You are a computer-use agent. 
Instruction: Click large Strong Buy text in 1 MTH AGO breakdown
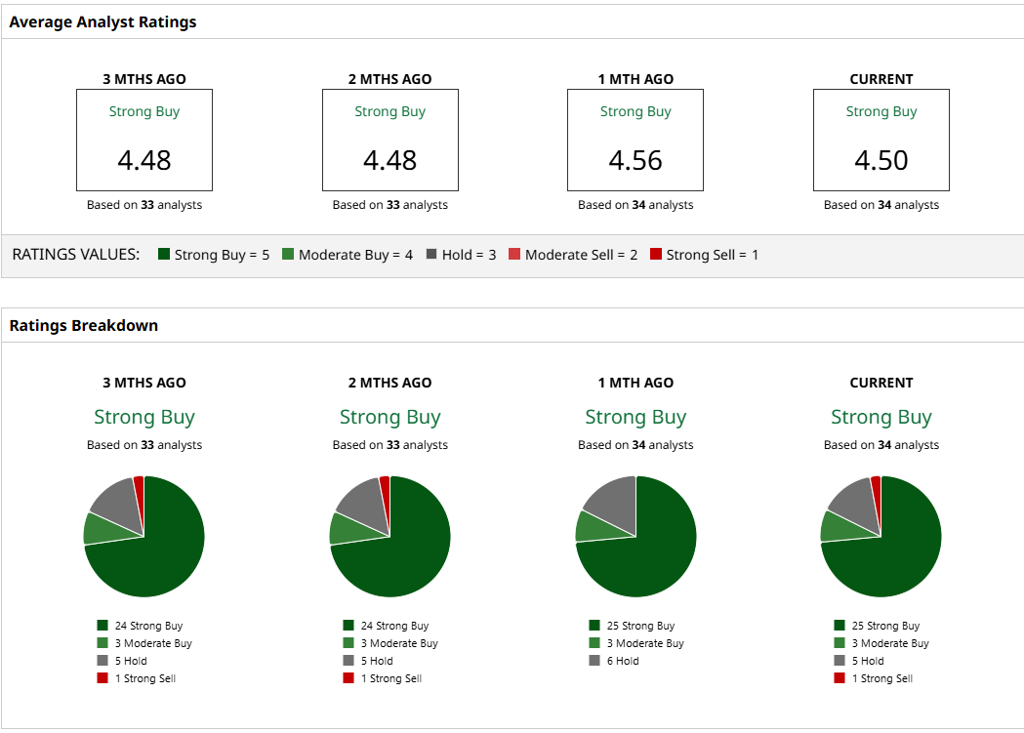(x=635, y=417)
